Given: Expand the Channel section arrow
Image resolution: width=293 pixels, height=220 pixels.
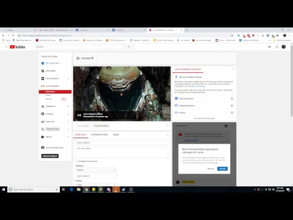Looking at the screenshot, I should click(x=68, y=114).
